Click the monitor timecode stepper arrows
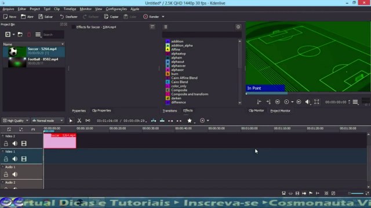Image resolution: width=371 pixels, height=208 pixels. pyautogui.click(x=349, y=102)
